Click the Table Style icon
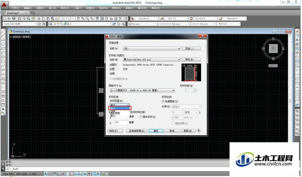Viewport: 302px width, 177px height. (191, 18)
